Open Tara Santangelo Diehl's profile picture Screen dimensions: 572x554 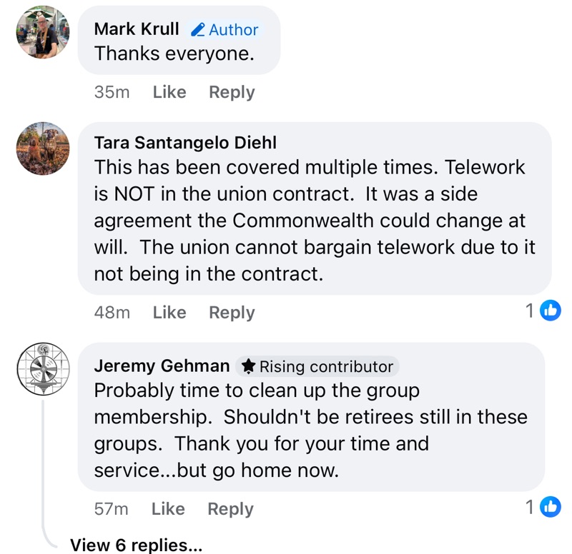(x=43, y=148)
